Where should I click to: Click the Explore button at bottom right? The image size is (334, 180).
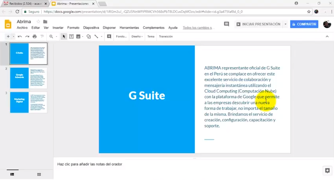pos(327,170)
